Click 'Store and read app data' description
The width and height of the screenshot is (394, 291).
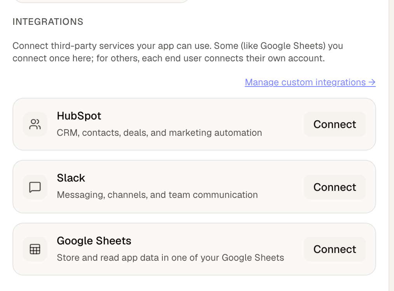[x=170, y=258]
